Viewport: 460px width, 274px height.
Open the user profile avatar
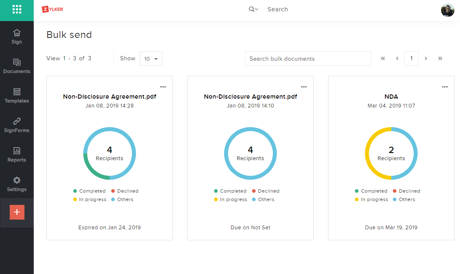(x=447, y=10)
